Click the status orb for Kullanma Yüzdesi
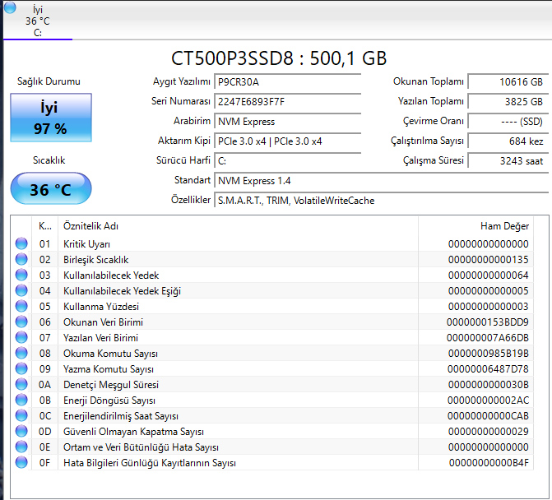Viewport: 552px width, 500px height. pyautogui.click(x=21, y=306)
